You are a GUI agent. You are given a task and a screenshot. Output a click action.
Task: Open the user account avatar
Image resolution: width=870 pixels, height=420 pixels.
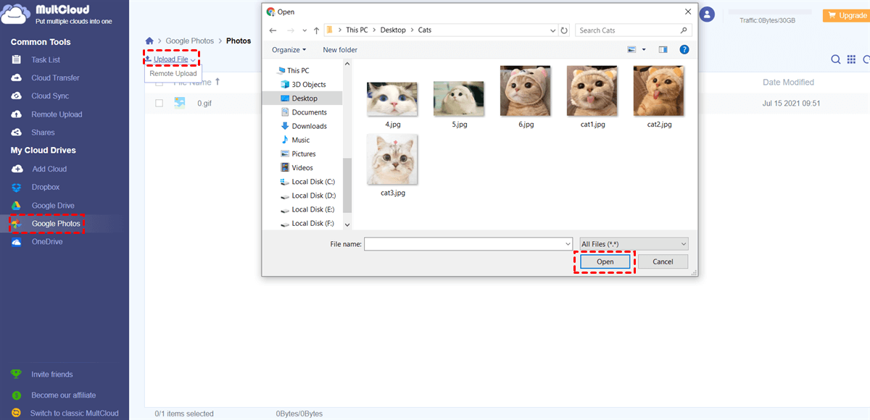pos(707,14)
